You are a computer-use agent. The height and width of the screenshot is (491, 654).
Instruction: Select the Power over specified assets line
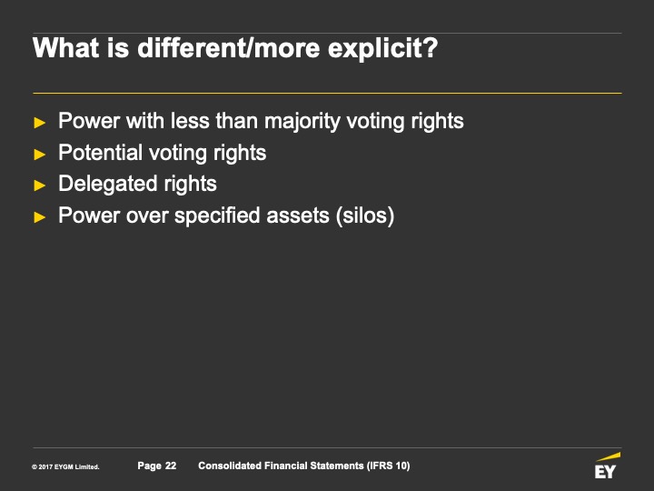click(x=225, y=216)
